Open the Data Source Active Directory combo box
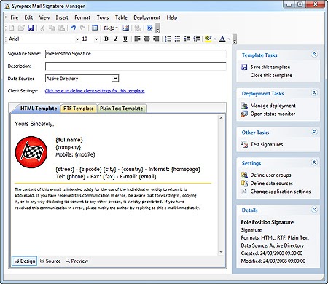The width and height of the screenshot is (328, 284). click(x=82, y=79)
